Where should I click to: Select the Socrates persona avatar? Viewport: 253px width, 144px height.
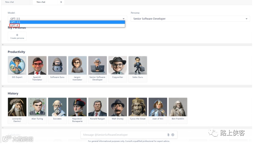[x=57, y=107]
